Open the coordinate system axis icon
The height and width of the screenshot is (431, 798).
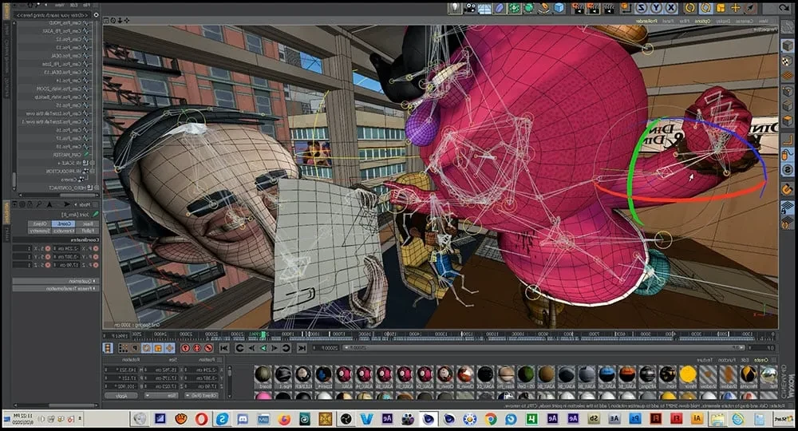(x=626, y=8)
